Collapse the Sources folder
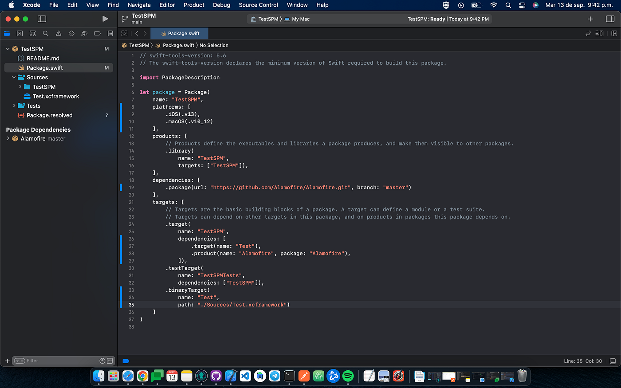 [x=14, y=77]
